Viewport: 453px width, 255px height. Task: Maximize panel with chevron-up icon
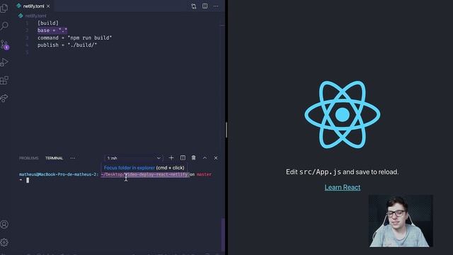click(x=205, y=158)
